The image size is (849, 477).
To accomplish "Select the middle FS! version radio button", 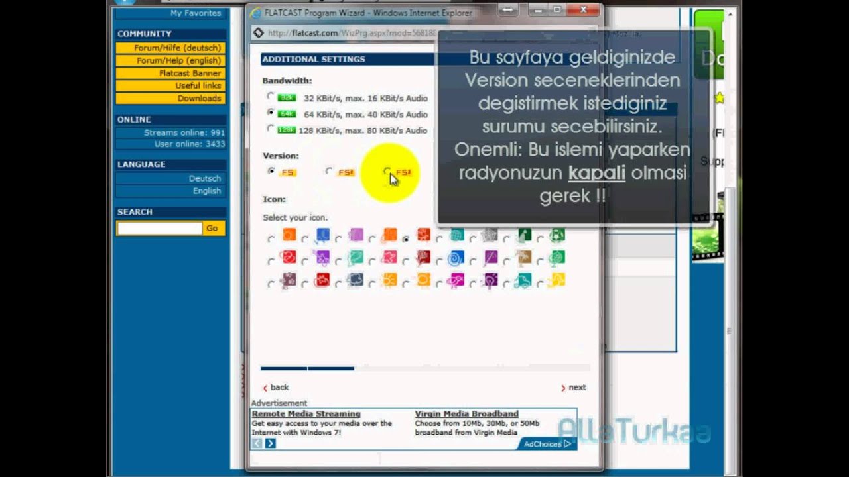I will (329, 171).
